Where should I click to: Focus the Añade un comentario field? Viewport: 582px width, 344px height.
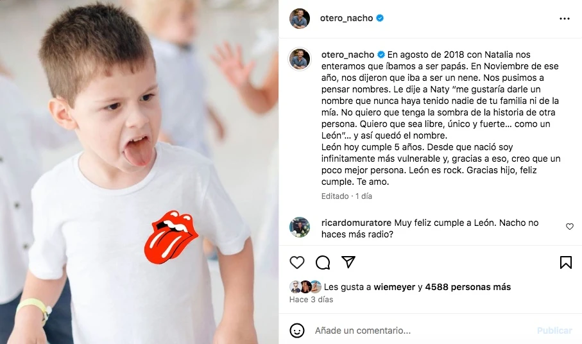tap(423, 331)
